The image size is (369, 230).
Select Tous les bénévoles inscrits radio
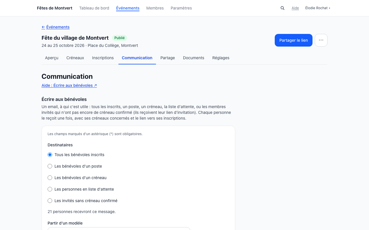pos(50,155)
